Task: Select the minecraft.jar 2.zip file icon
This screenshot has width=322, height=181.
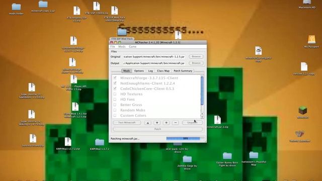Action: point(217,120)
